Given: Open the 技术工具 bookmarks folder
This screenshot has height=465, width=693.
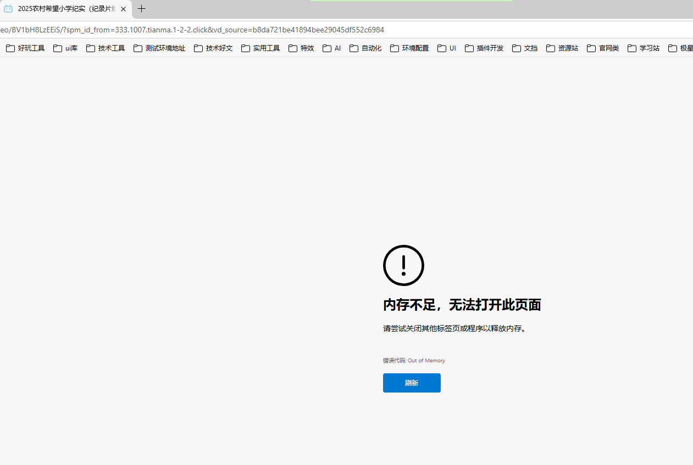Looking at the screenshot, I should pyautogui.click(x=106, y=48).
